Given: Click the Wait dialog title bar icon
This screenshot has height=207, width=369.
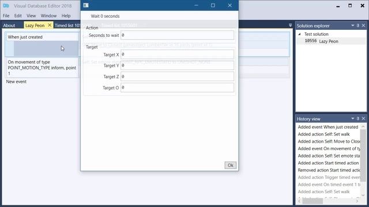Looking at the screenshot, I should click(x=86, y=5).
